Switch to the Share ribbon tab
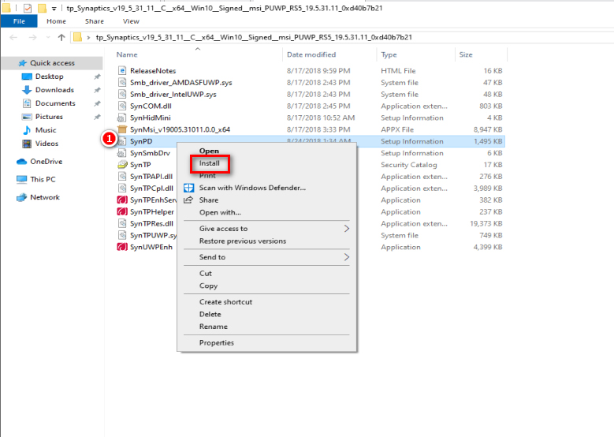 (95, 21)
